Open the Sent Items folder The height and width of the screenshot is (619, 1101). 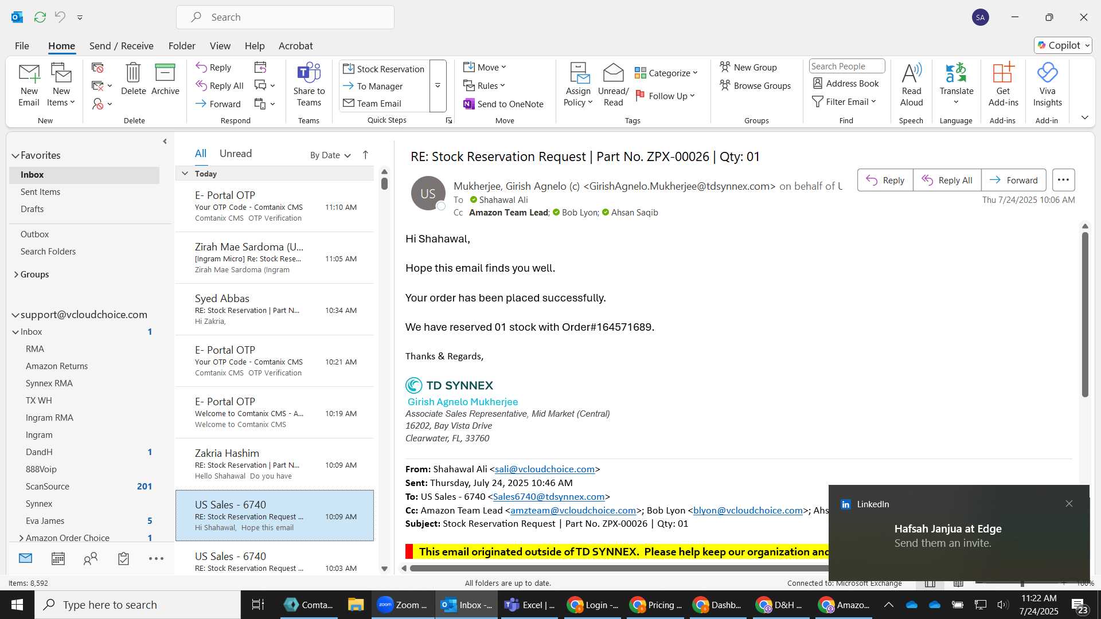(x=40, y=192)
